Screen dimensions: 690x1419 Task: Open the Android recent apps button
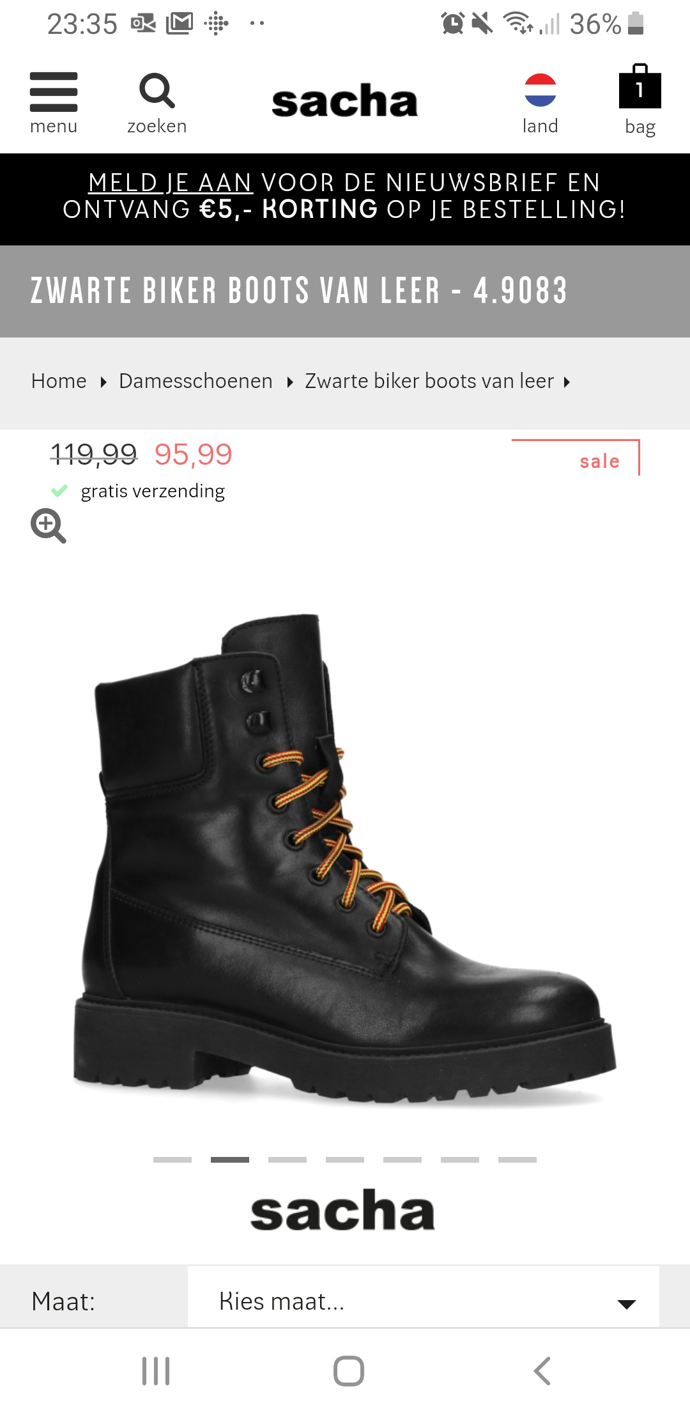pyautogui.click(x=156, y=1371)
